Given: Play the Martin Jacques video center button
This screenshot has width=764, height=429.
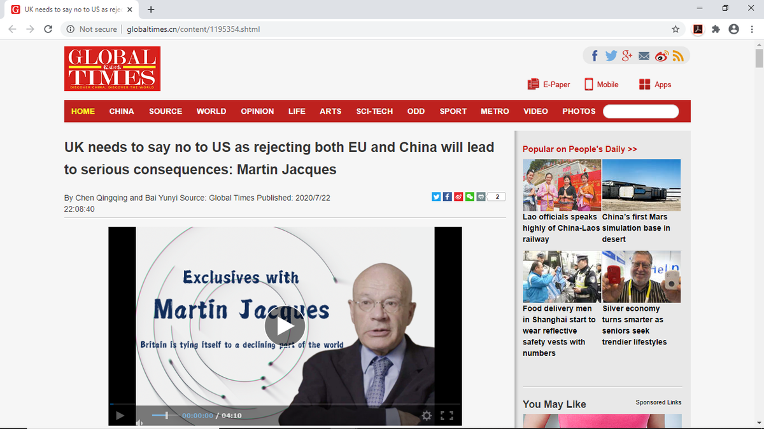Looking at the screenshot, I should point(285,326).
